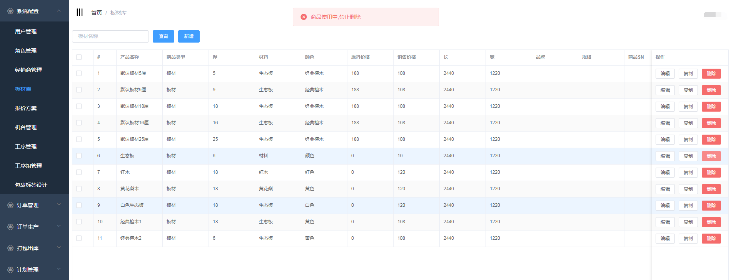
Task: Select the checkbox for 红木 row
Action: tap(79, 172)
